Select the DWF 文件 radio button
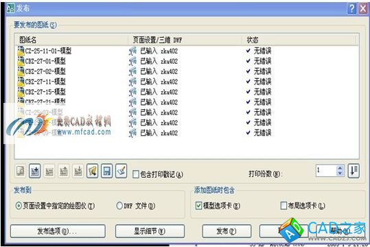The height and width of the screenshot is (247, 370). (119, 206)
